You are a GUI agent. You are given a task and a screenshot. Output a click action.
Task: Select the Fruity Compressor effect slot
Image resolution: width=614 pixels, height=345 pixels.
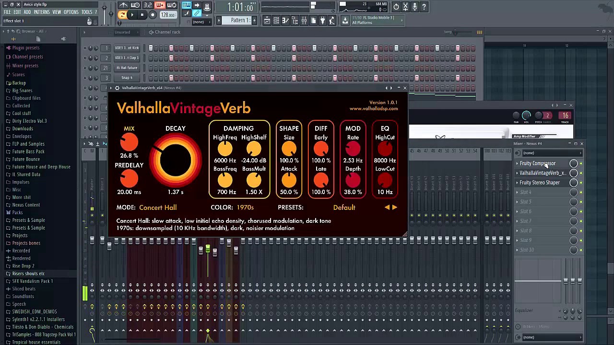click(537, 163)
